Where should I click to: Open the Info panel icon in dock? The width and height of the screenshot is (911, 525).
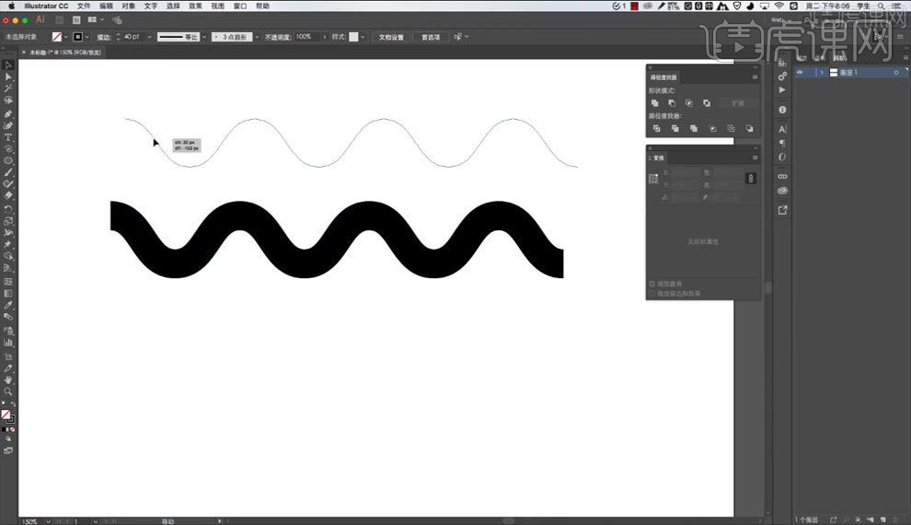[x=782, y=110]
